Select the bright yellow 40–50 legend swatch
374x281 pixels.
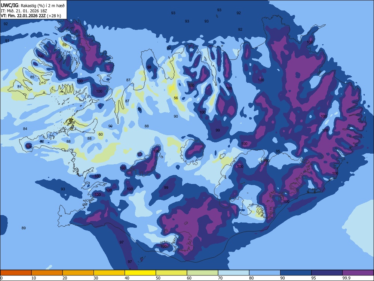pos(140,273)
